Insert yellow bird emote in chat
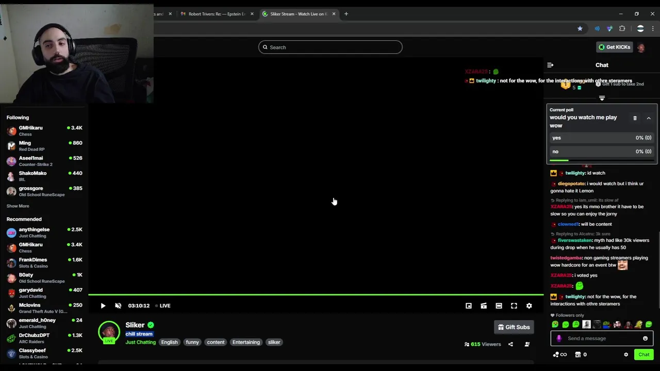 click(638, 325)
